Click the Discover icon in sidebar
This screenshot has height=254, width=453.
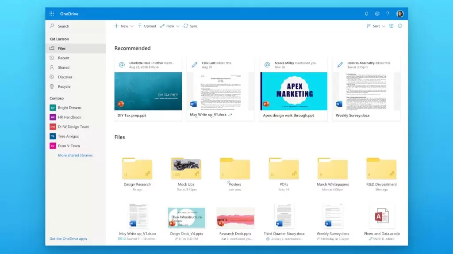[x=52, y=77]
